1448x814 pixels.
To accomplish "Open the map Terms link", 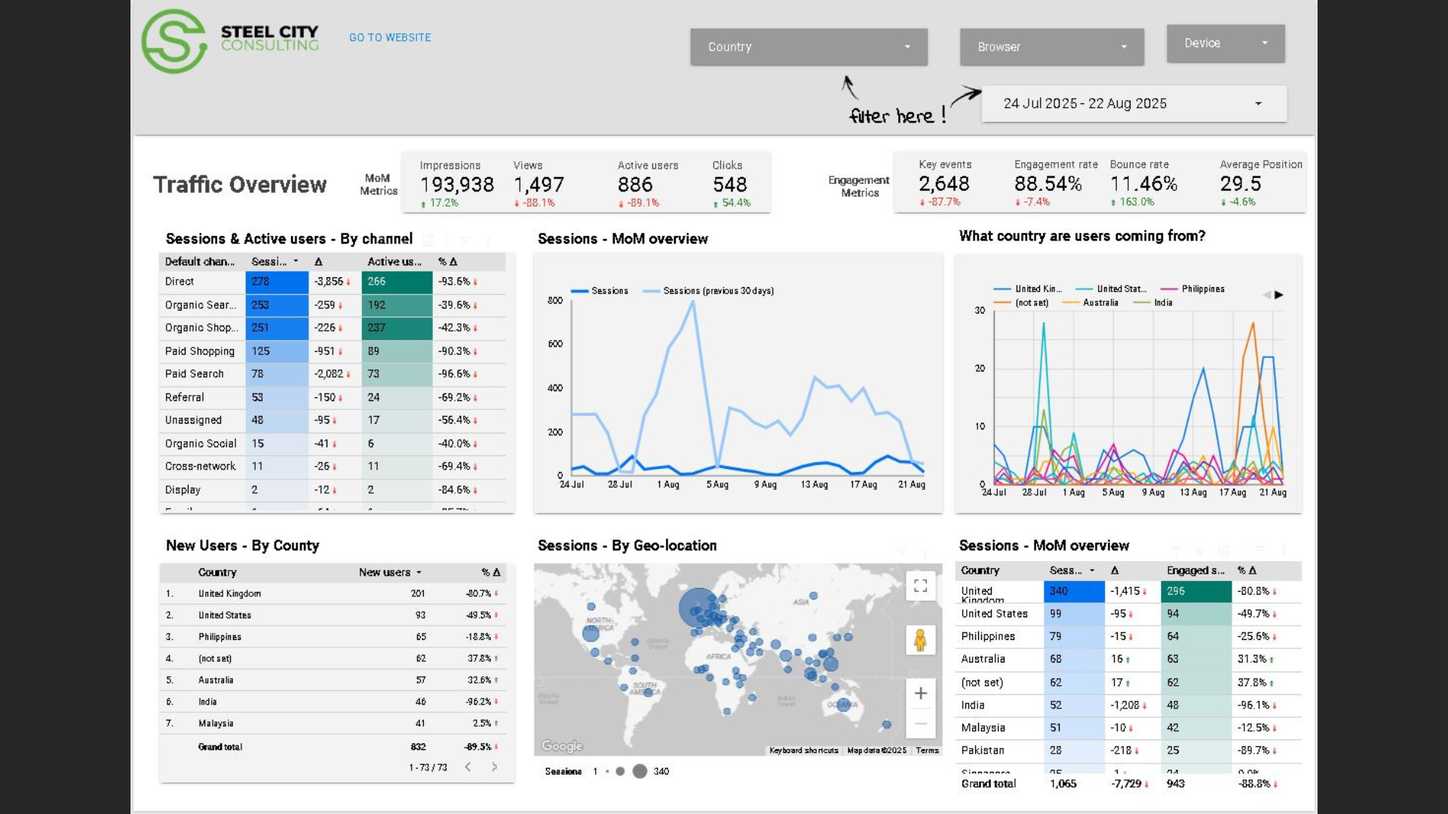I will (927, 751).
